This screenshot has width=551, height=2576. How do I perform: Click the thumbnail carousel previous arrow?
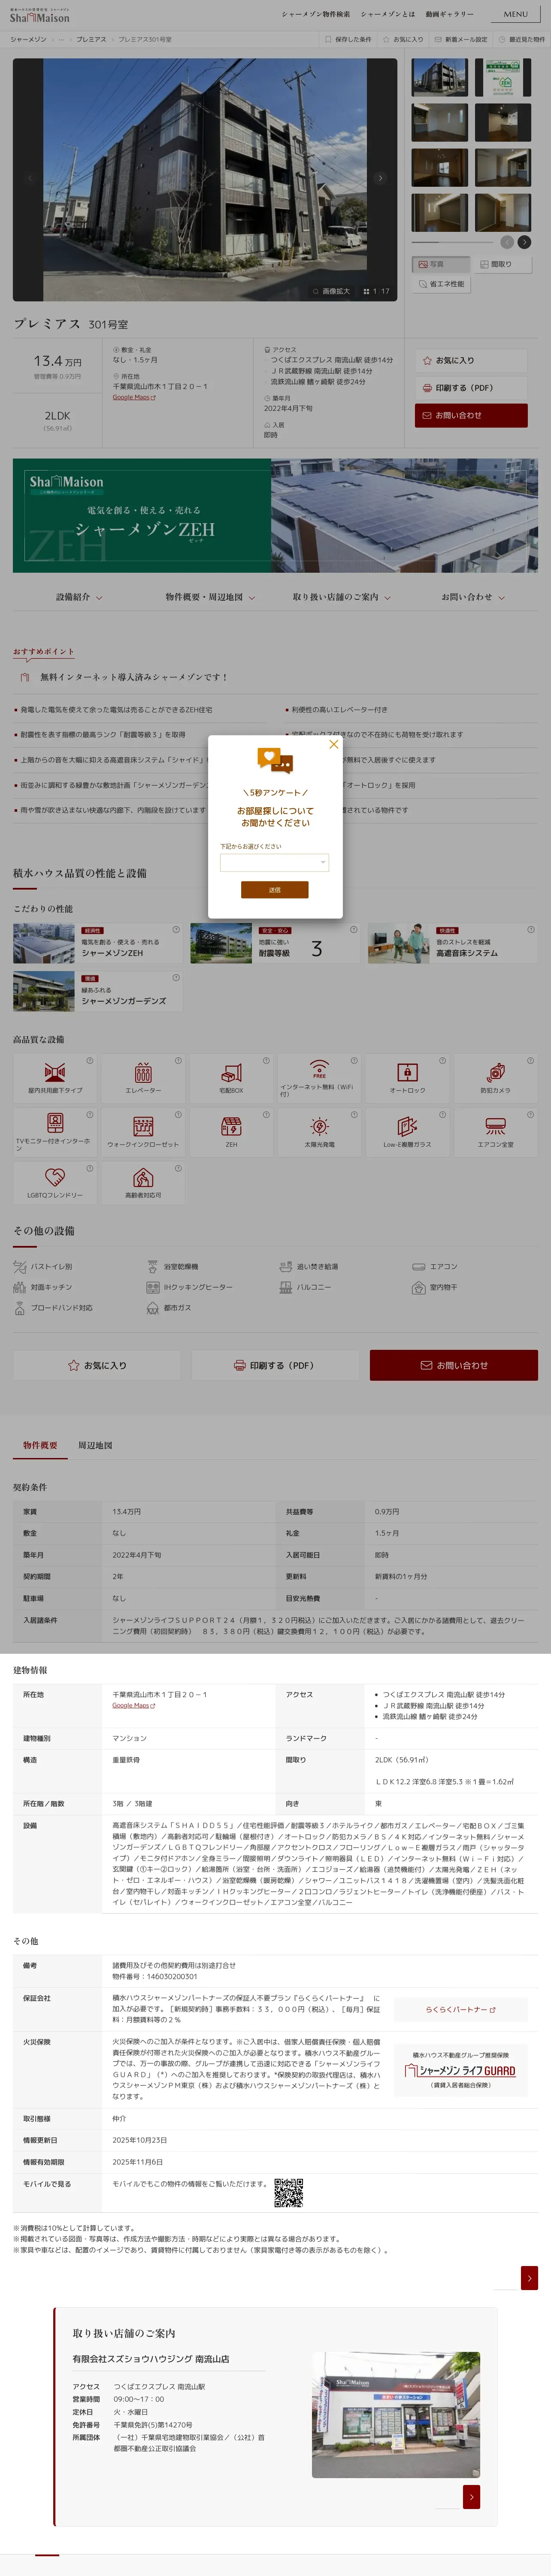click(507, 242)
